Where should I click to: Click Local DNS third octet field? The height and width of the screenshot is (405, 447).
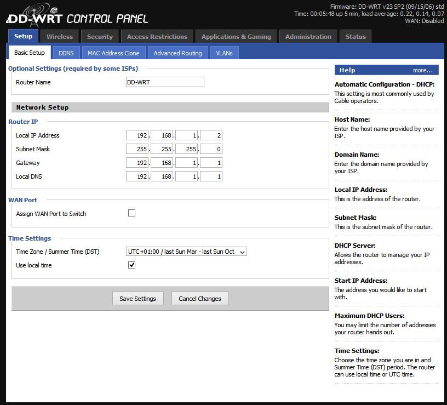186,176
